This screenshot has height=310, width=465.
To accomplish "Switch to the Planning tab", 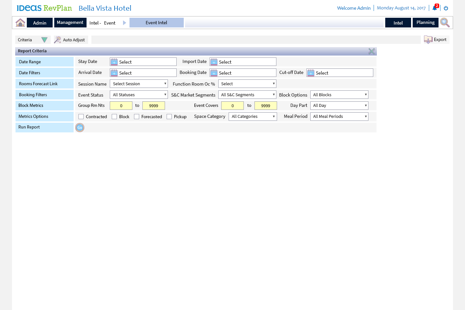I will (x=425, y=23).
